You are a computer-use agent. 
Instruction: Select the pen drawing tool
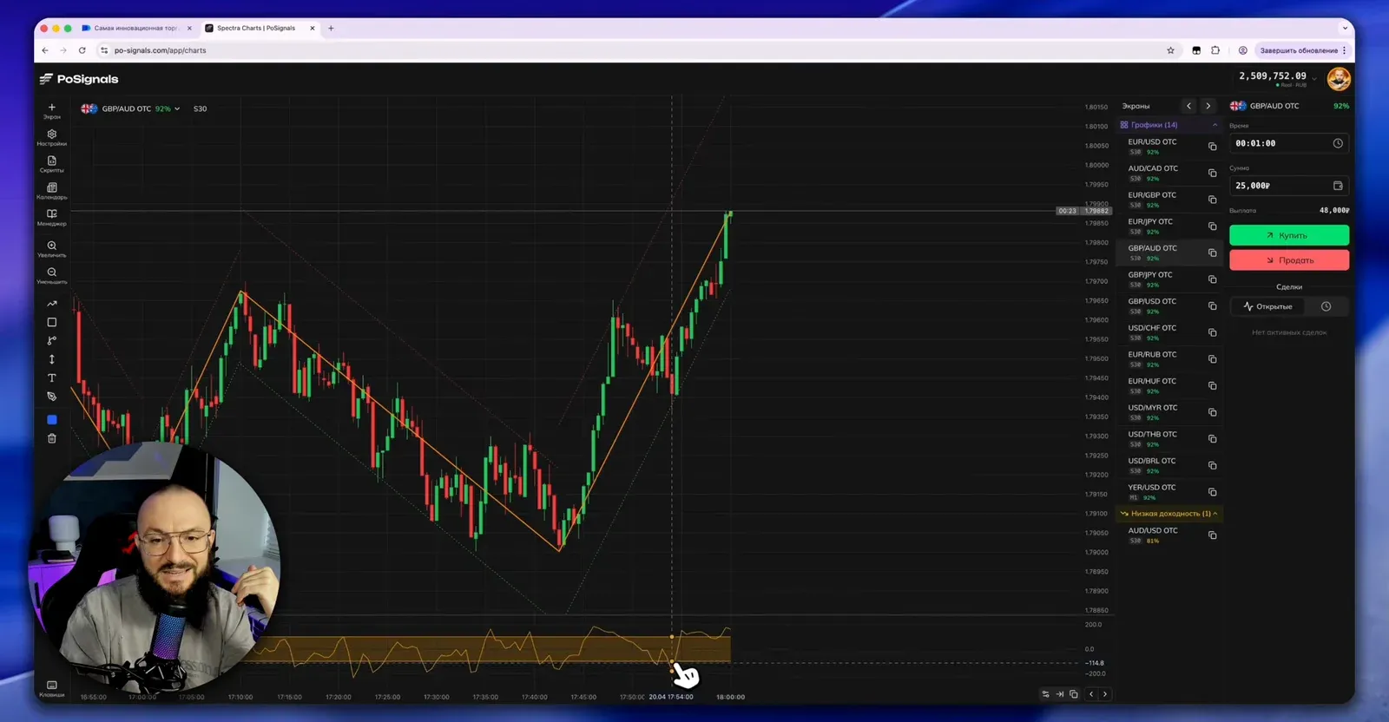tap(51, 397)
